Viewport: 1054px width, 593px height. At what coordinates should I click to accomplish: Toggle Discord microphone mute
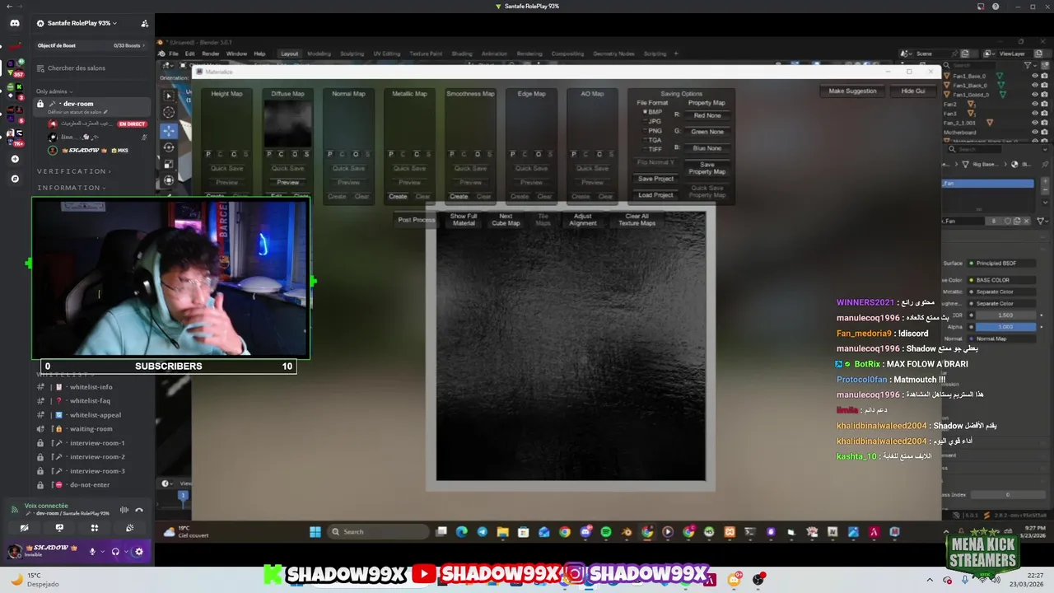(x=93, y=552)
